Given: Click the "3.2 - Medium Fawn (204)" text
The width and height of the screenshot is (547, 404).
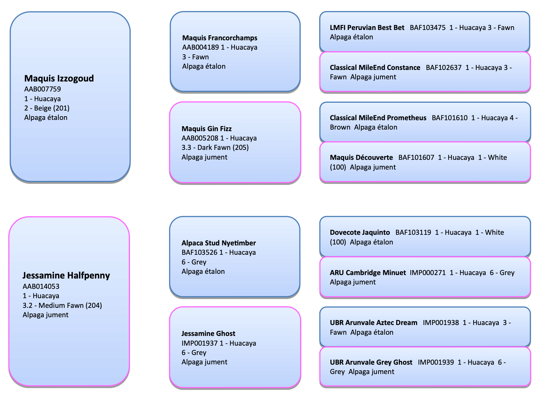Looking at the screenshot, I should click(x=62, y=305).
